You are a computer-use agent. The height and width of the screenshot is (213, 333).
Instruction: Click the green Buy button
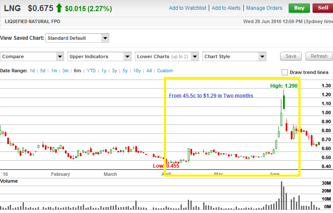pos(299,8)
